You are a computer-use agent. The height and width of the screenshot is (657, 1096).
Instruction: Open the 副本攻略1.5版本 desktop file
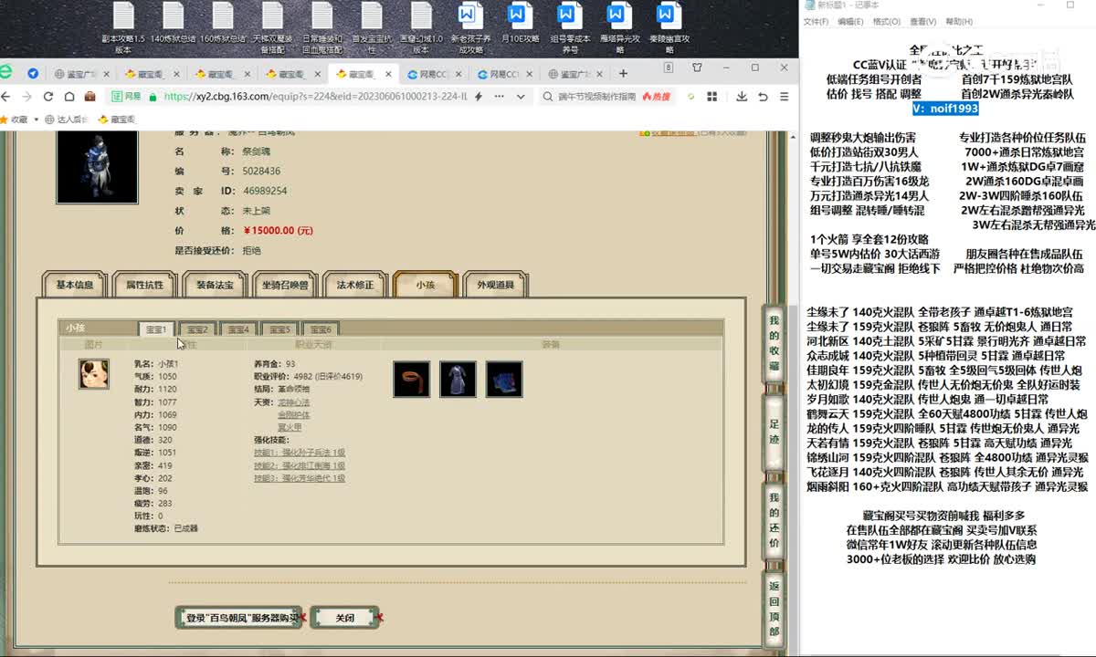[x=123, y=27]
